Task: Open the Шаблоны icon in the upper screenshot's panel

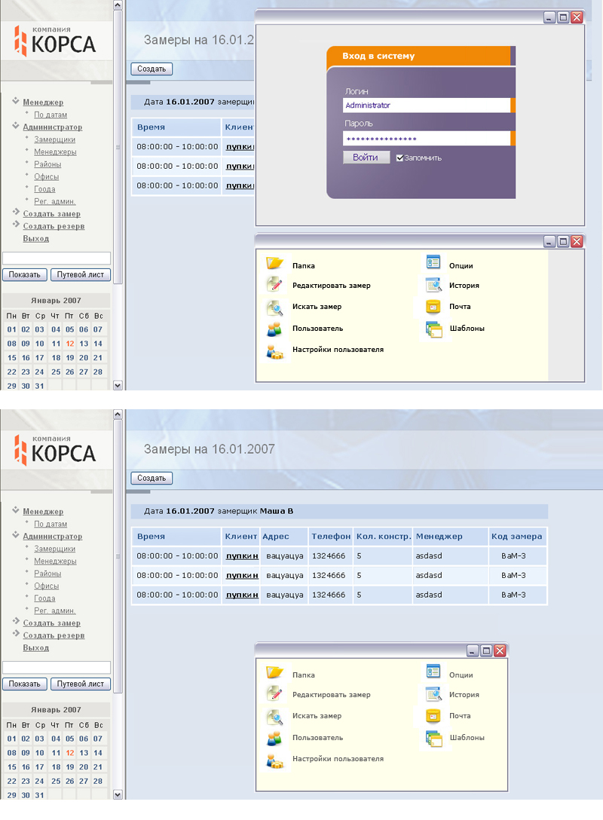Action: pyautogui.click(x=434, y=329)
